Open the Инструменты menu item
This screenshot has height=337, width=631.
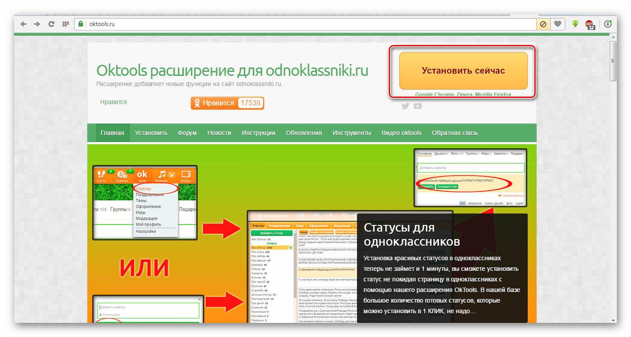pyautogui.click(x=352, y=133)
